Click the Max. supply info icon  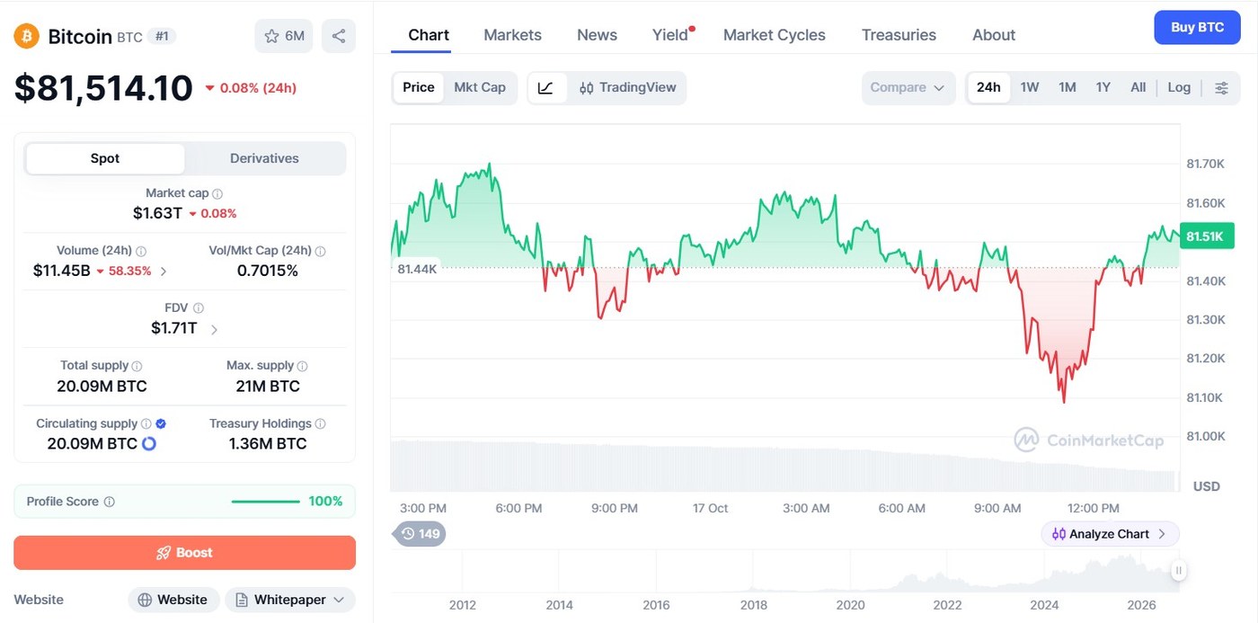click(x=303, y=366)
